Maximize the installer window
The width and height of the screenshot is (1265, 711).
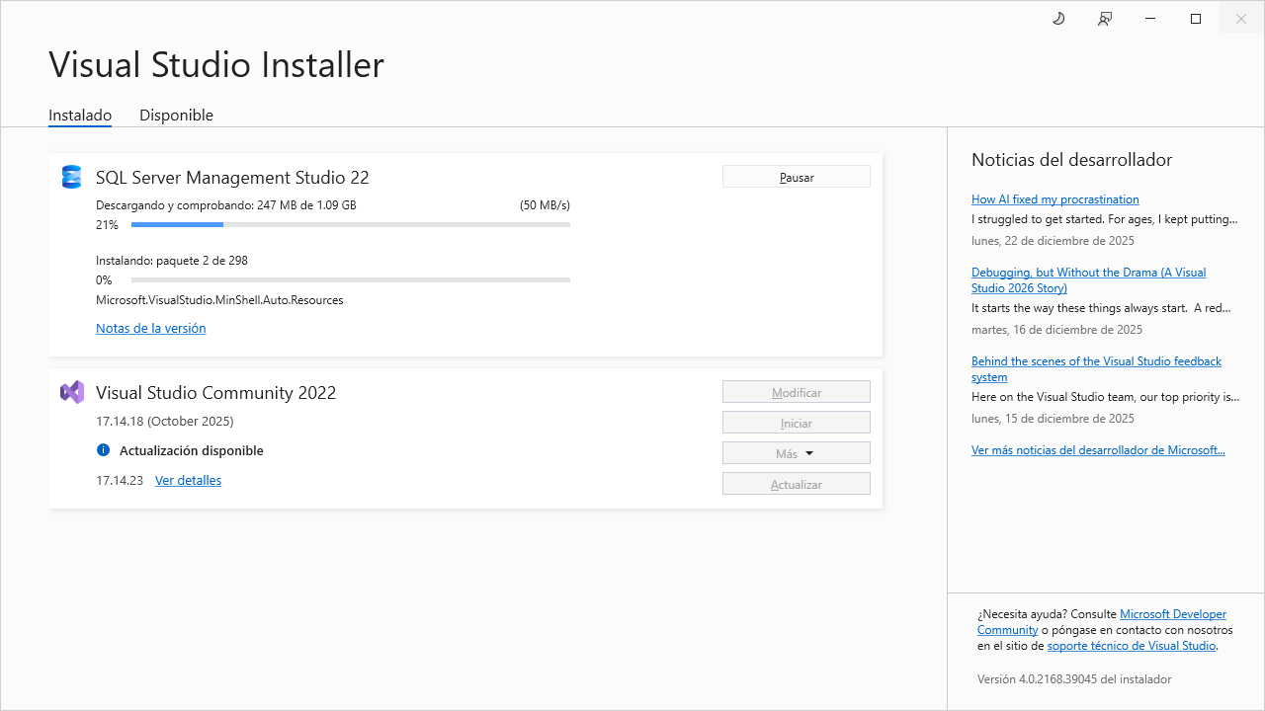(x=1196, y=19)
